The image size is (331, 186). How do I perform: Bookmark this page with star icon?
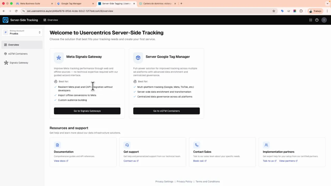[274, 11]
